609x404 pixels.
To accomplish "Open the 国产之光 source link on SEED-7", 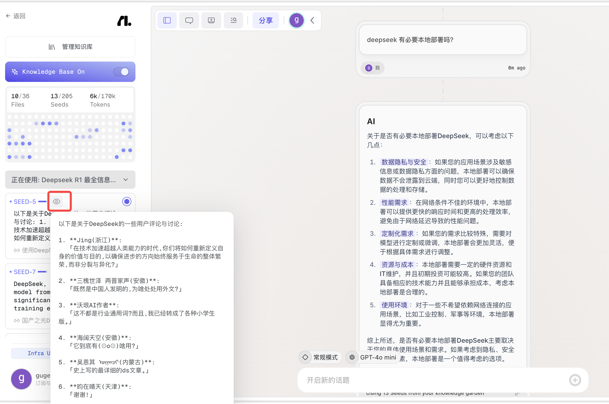I will [32, 321].
